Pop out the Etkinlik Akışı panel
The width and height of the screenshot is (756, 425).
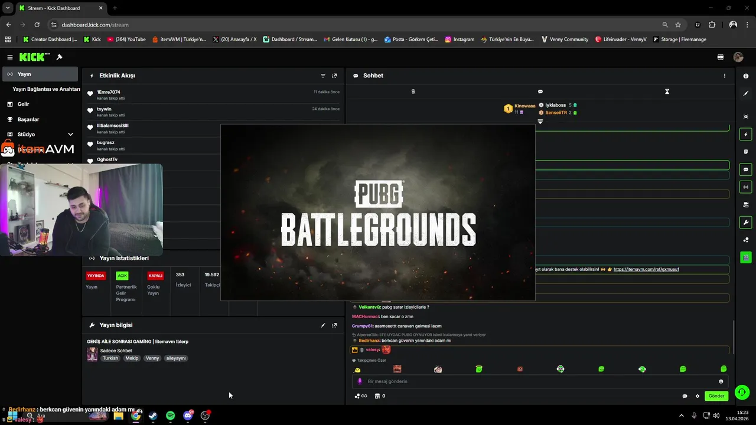pyautogui.click(x=334, y=76)
